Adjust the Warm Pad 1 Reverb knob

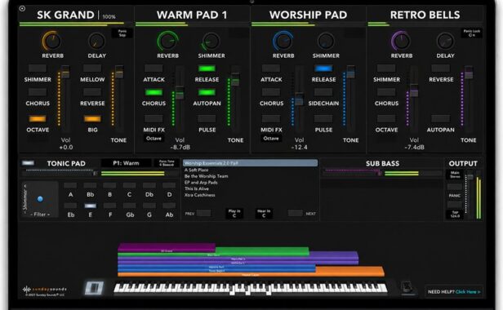coord(167,41)
